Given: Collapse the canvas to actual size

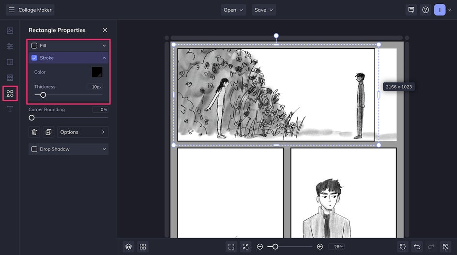Looking at the screenshot, I should [246, 247].
